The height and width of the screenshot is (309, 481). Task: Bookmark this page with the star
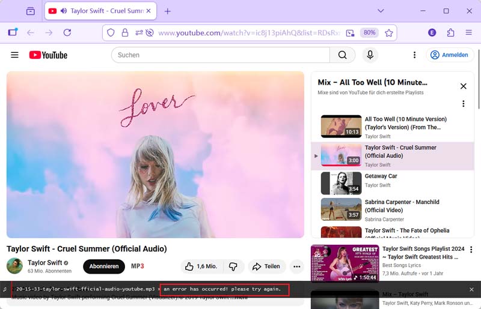click(x=388, y=33)
